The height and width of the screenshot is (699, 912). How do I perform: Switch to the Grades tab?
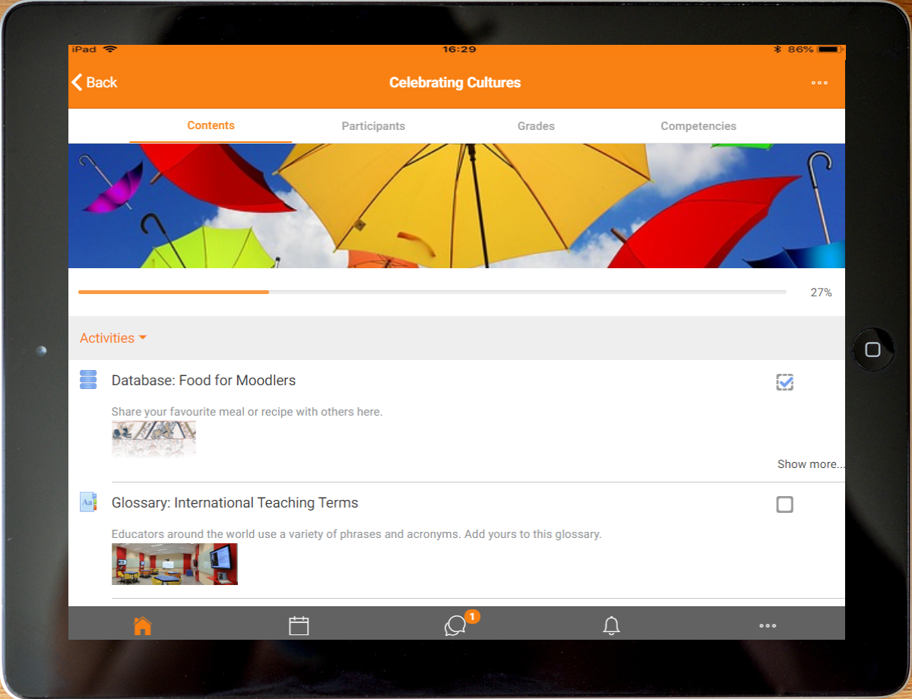[x=536, y=126]
